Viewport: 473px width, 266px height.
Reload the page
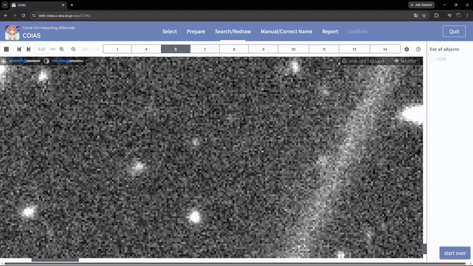point(23,15)
